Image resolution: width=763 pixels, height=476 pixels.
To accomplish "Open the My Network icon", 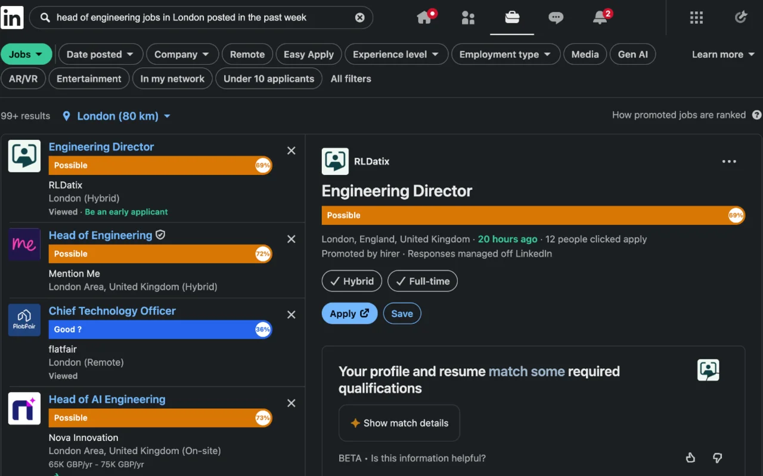I will click(x=468, y=18).
